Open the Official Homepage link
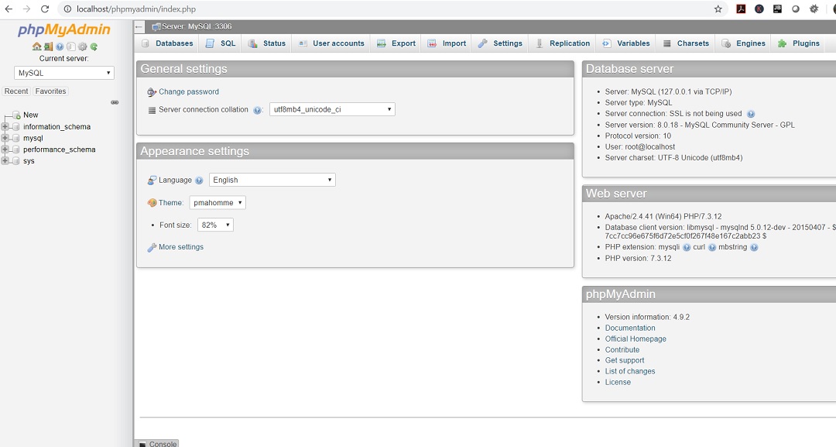The image size is (836, 447). (x=636, y=339)
